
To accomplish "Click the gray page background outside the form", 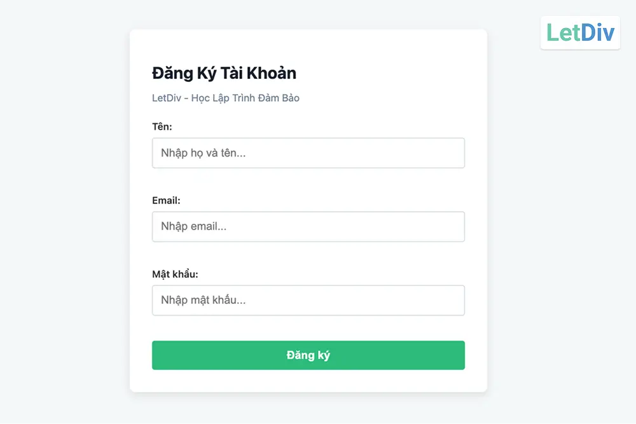I will (64, 254).
